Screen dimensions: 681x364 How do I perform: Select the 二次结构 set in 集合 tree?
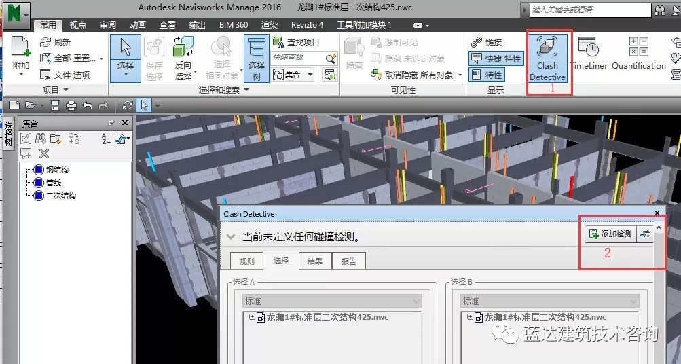tap(60, 196)
